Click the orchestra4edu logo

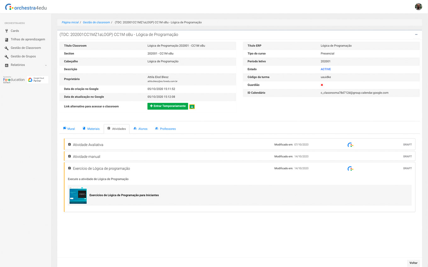(x=26, y=8)
